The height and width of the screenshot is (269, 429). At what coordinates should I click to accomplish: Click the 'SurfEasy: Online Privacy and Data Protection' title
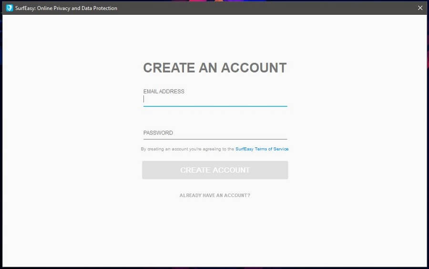[66, 8]
